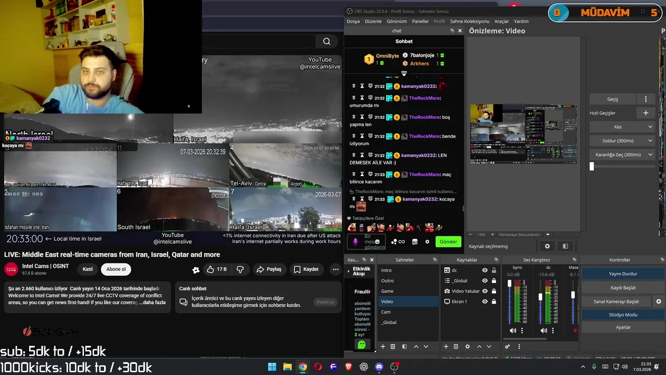Viewport: 666px width, 375px height.
Task: Send chat message with Gönder button
Action: coord(448,242)
